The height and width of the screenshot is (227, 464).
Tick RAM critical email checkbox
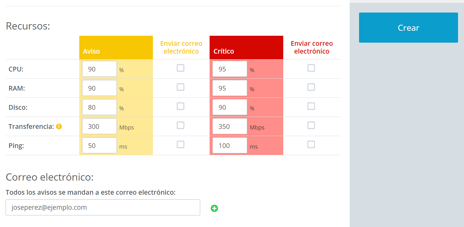coord(311,87)
